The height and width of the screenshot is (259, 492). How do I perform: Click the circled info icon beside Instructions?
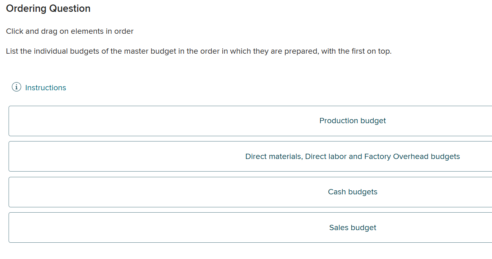click(16, 87)
